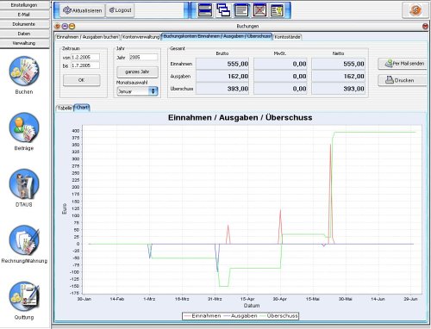Click the close-all-windows icon with red X
Viewport: 431px width, 329px height.
point(259,10)
